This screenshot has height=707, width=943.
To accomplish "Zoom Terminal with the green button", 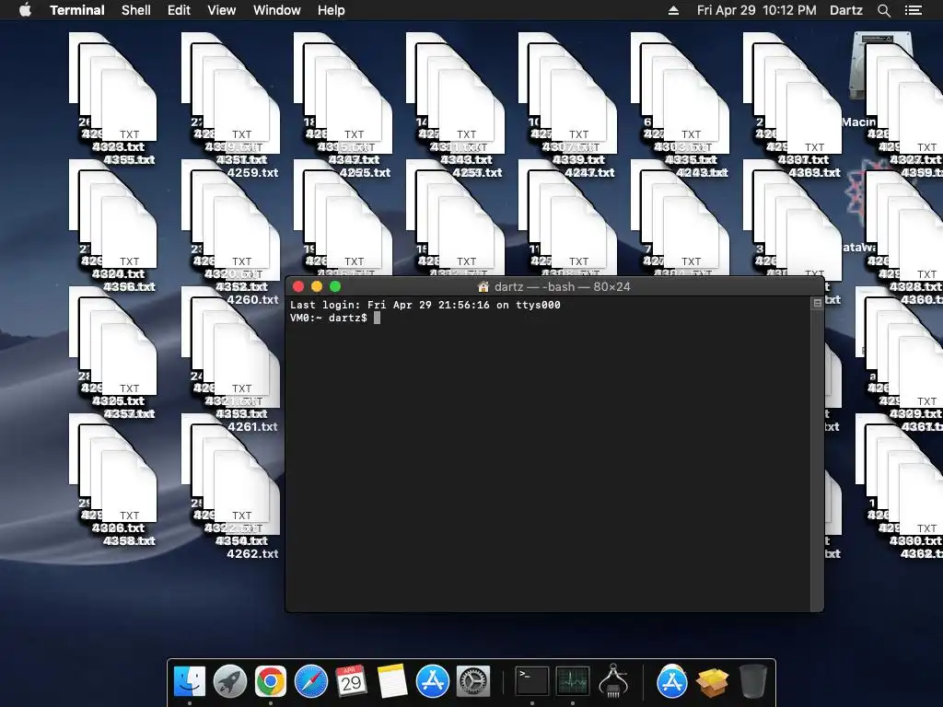I will click(335, 287).
